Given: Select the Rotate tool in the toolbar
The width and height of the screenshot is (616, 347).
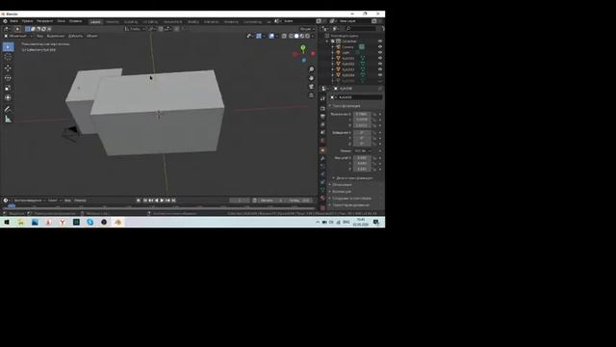Looking at the screenshot, I should pyautogui.click(x=9, y=78).
